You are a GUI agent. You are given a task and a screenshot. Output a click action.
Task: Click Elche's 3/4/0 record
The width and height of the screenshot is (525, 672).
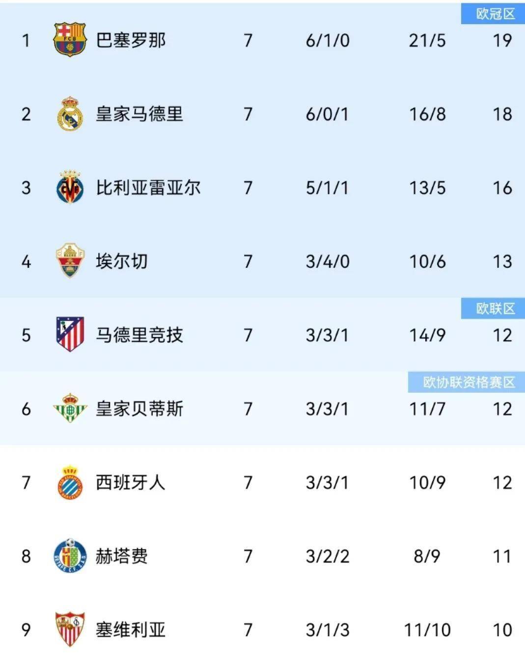tap(328, 261)
